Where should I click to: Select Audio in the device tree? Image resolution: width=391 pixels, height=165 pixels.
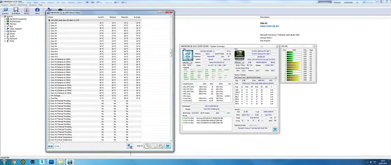coord(12,36)
